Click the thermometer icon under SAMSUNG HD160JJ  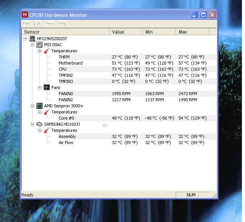point(47,130)
